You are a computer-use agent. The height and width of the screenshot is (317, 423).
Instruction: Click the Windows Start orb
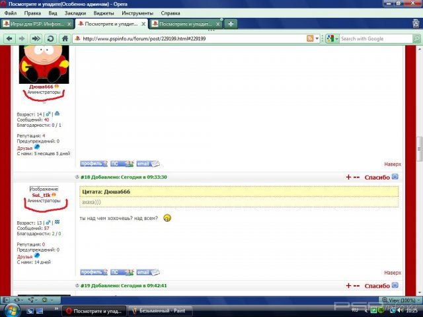12,309
